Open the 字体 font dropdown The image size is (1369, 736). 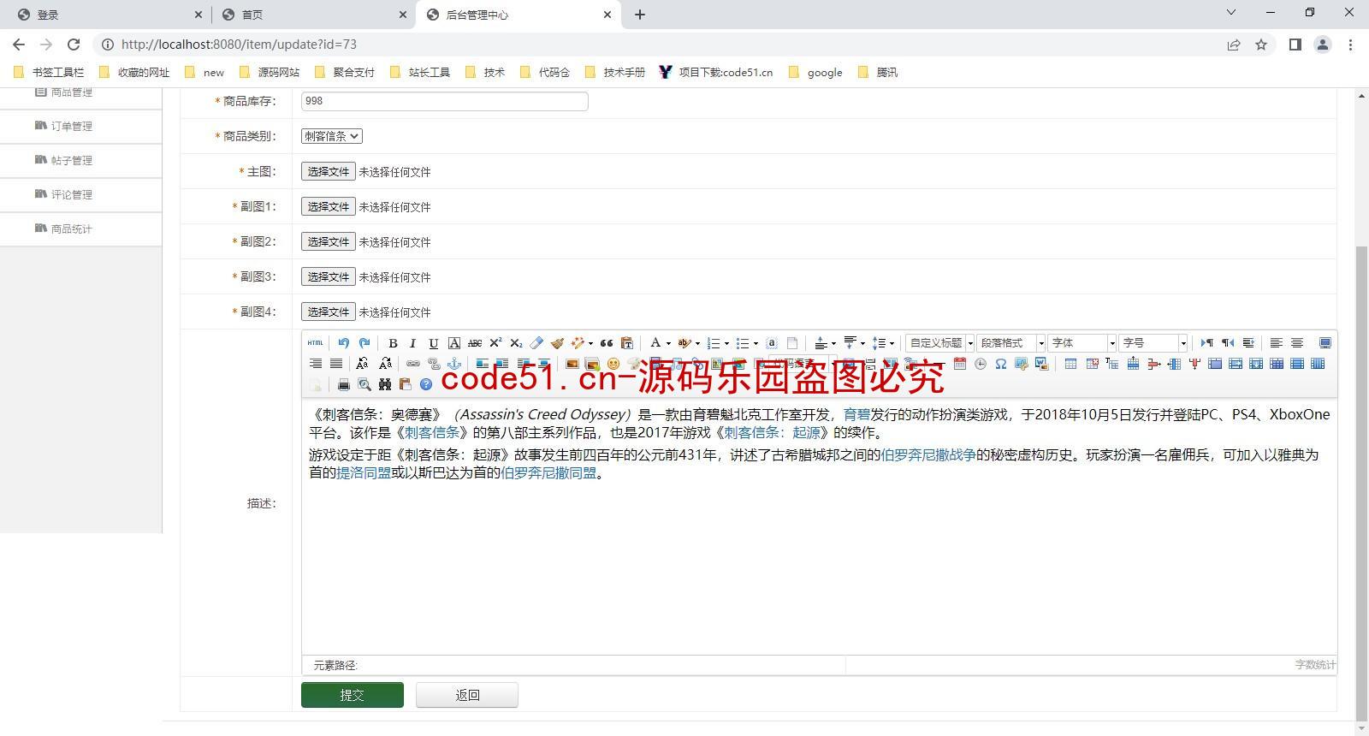coord(1082,343)
